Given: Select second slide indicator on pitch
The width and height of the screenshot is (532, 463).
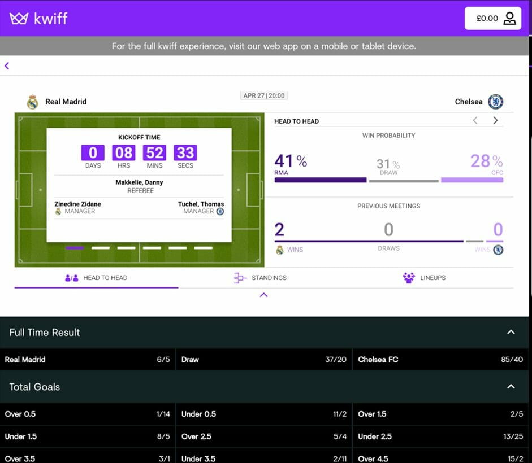Looking at the screenshot, I should (101, 248).
